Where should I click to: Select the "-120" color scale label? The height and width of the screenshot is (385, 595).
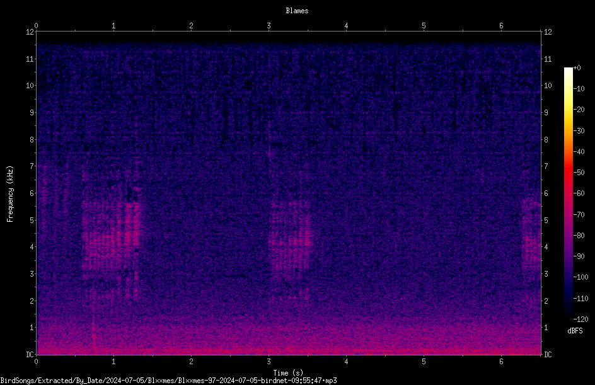581,319
